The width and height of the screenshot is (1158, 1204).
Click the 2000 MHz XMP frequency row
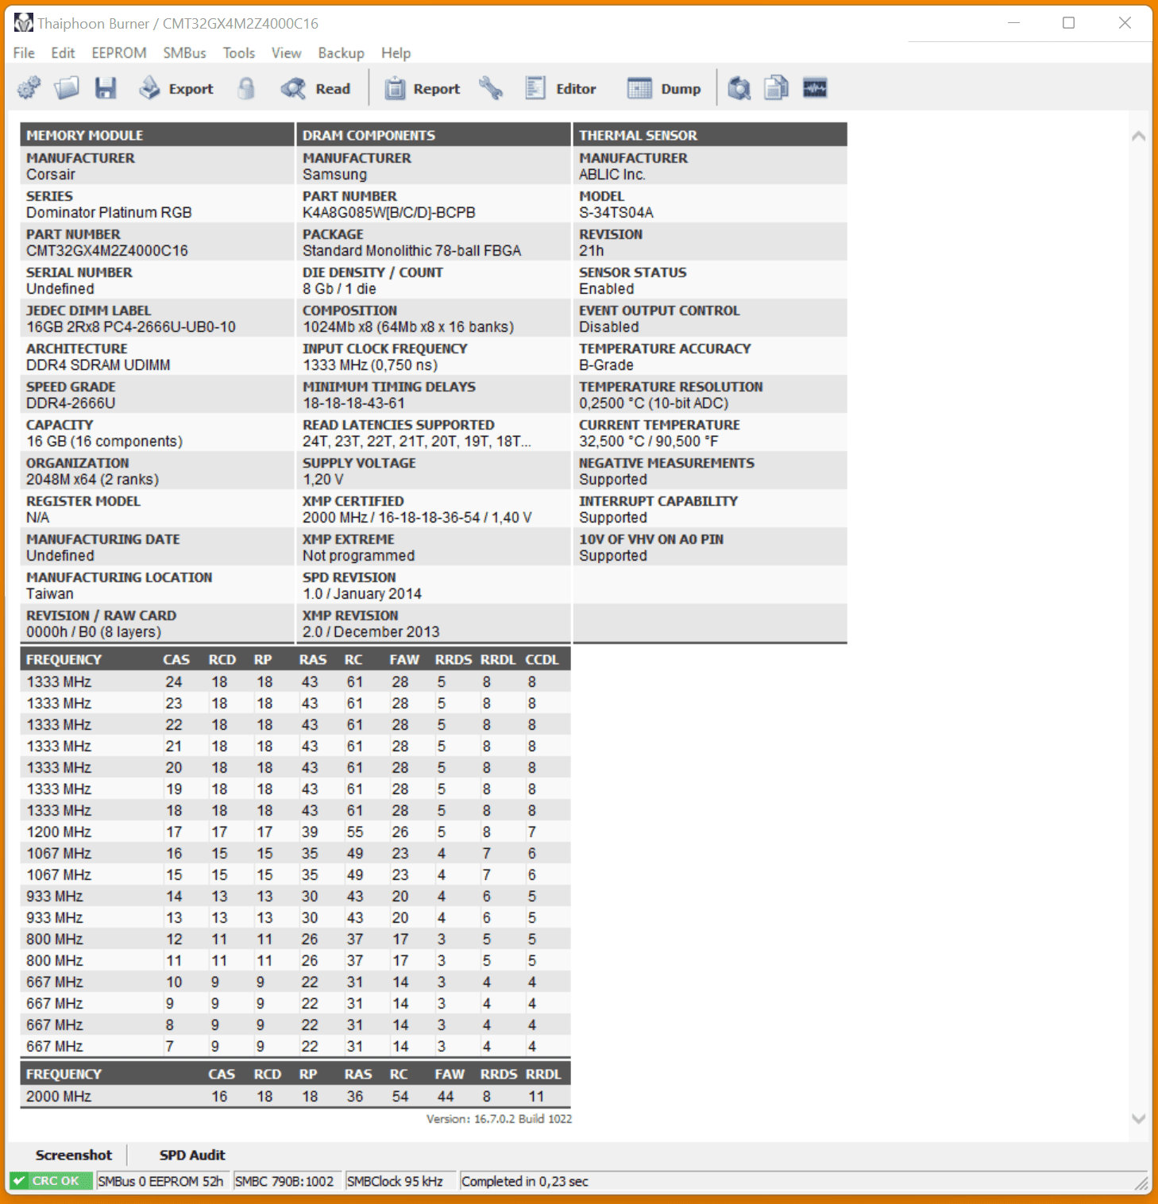295,1096
